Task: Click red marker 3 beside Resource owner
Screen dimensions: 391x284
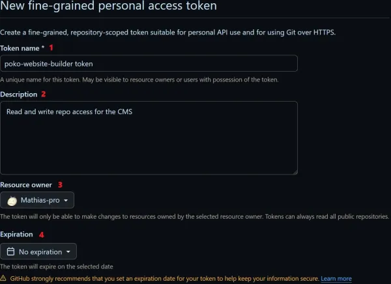Action: [x=60, y=184]
